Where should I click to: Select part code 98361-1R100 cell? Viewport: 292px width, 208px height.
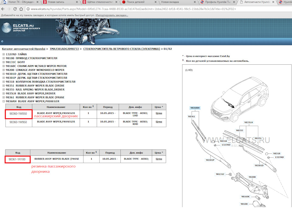[17, 159]
